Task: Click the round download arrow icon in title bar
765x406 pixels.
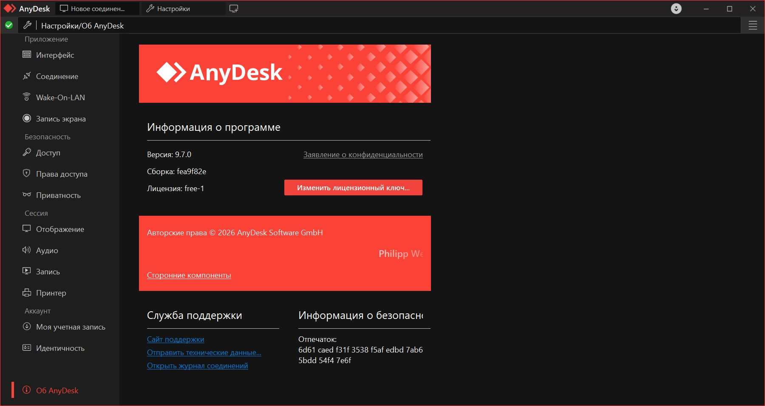Action: (x=676, y=8)
